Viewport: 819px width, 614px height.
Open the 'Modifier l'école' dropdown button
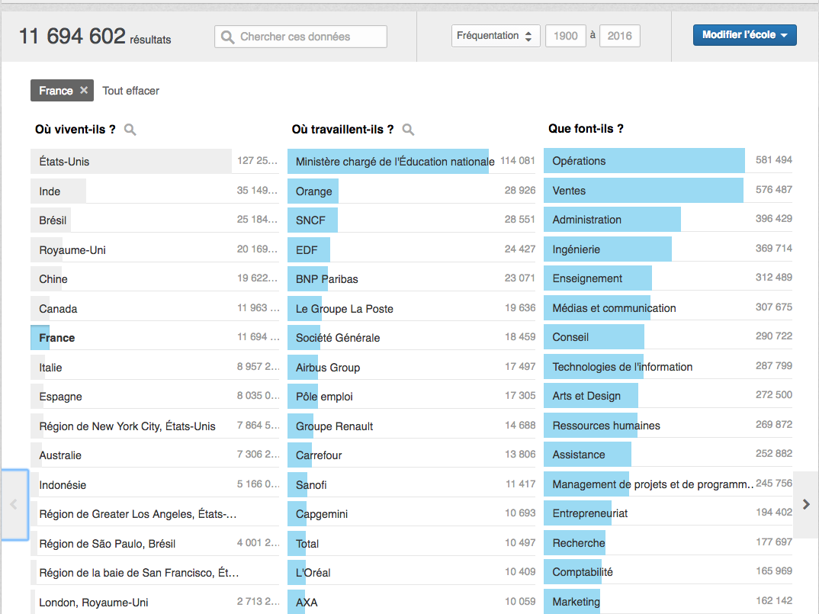pos(744,35)
